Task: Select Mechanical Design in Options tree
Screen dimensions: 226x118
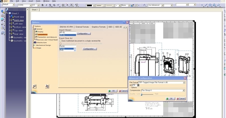Action: pyautogui.click(x=43, y=45)
